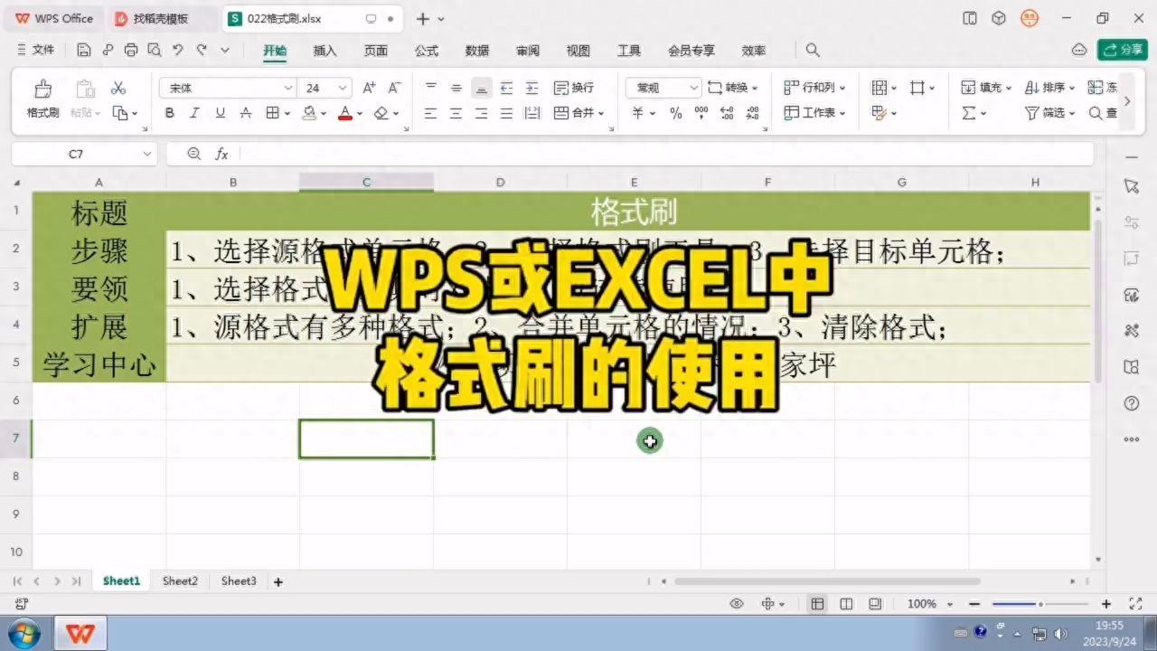Align cell content to top
The height and width of the screenshot is (651, 1157).
click(x=431, y=88)
